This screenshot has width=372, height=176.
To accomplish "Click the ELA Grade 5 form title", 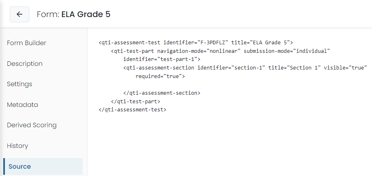I will pyautogui.click(x=86, y=15).
